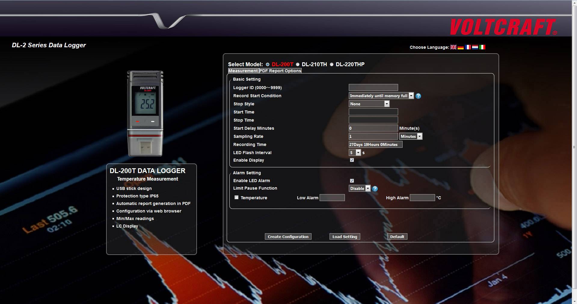
Task: Choose the French language flag
Action: pos(468,47)
